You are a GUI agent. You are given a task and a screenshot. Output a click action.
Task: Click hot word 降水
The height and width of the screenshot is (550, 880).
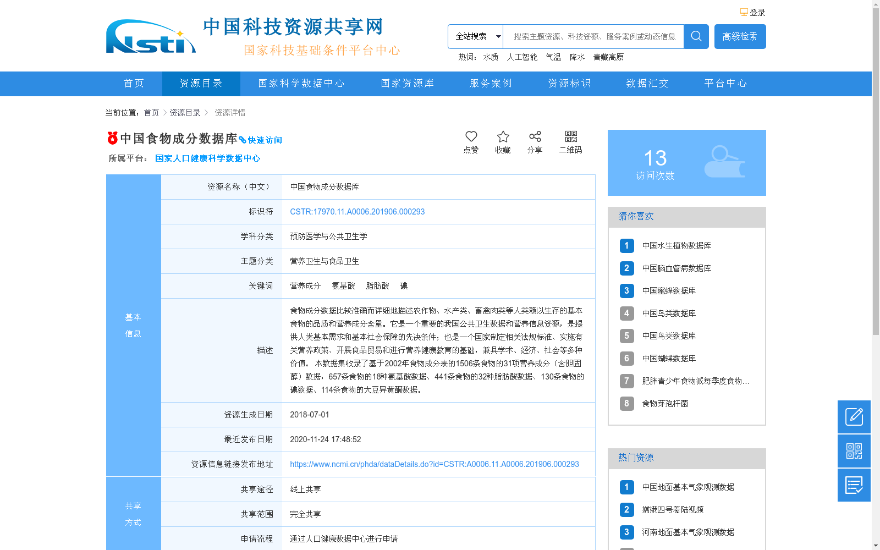pyautogui.click(x=577, y=57)
